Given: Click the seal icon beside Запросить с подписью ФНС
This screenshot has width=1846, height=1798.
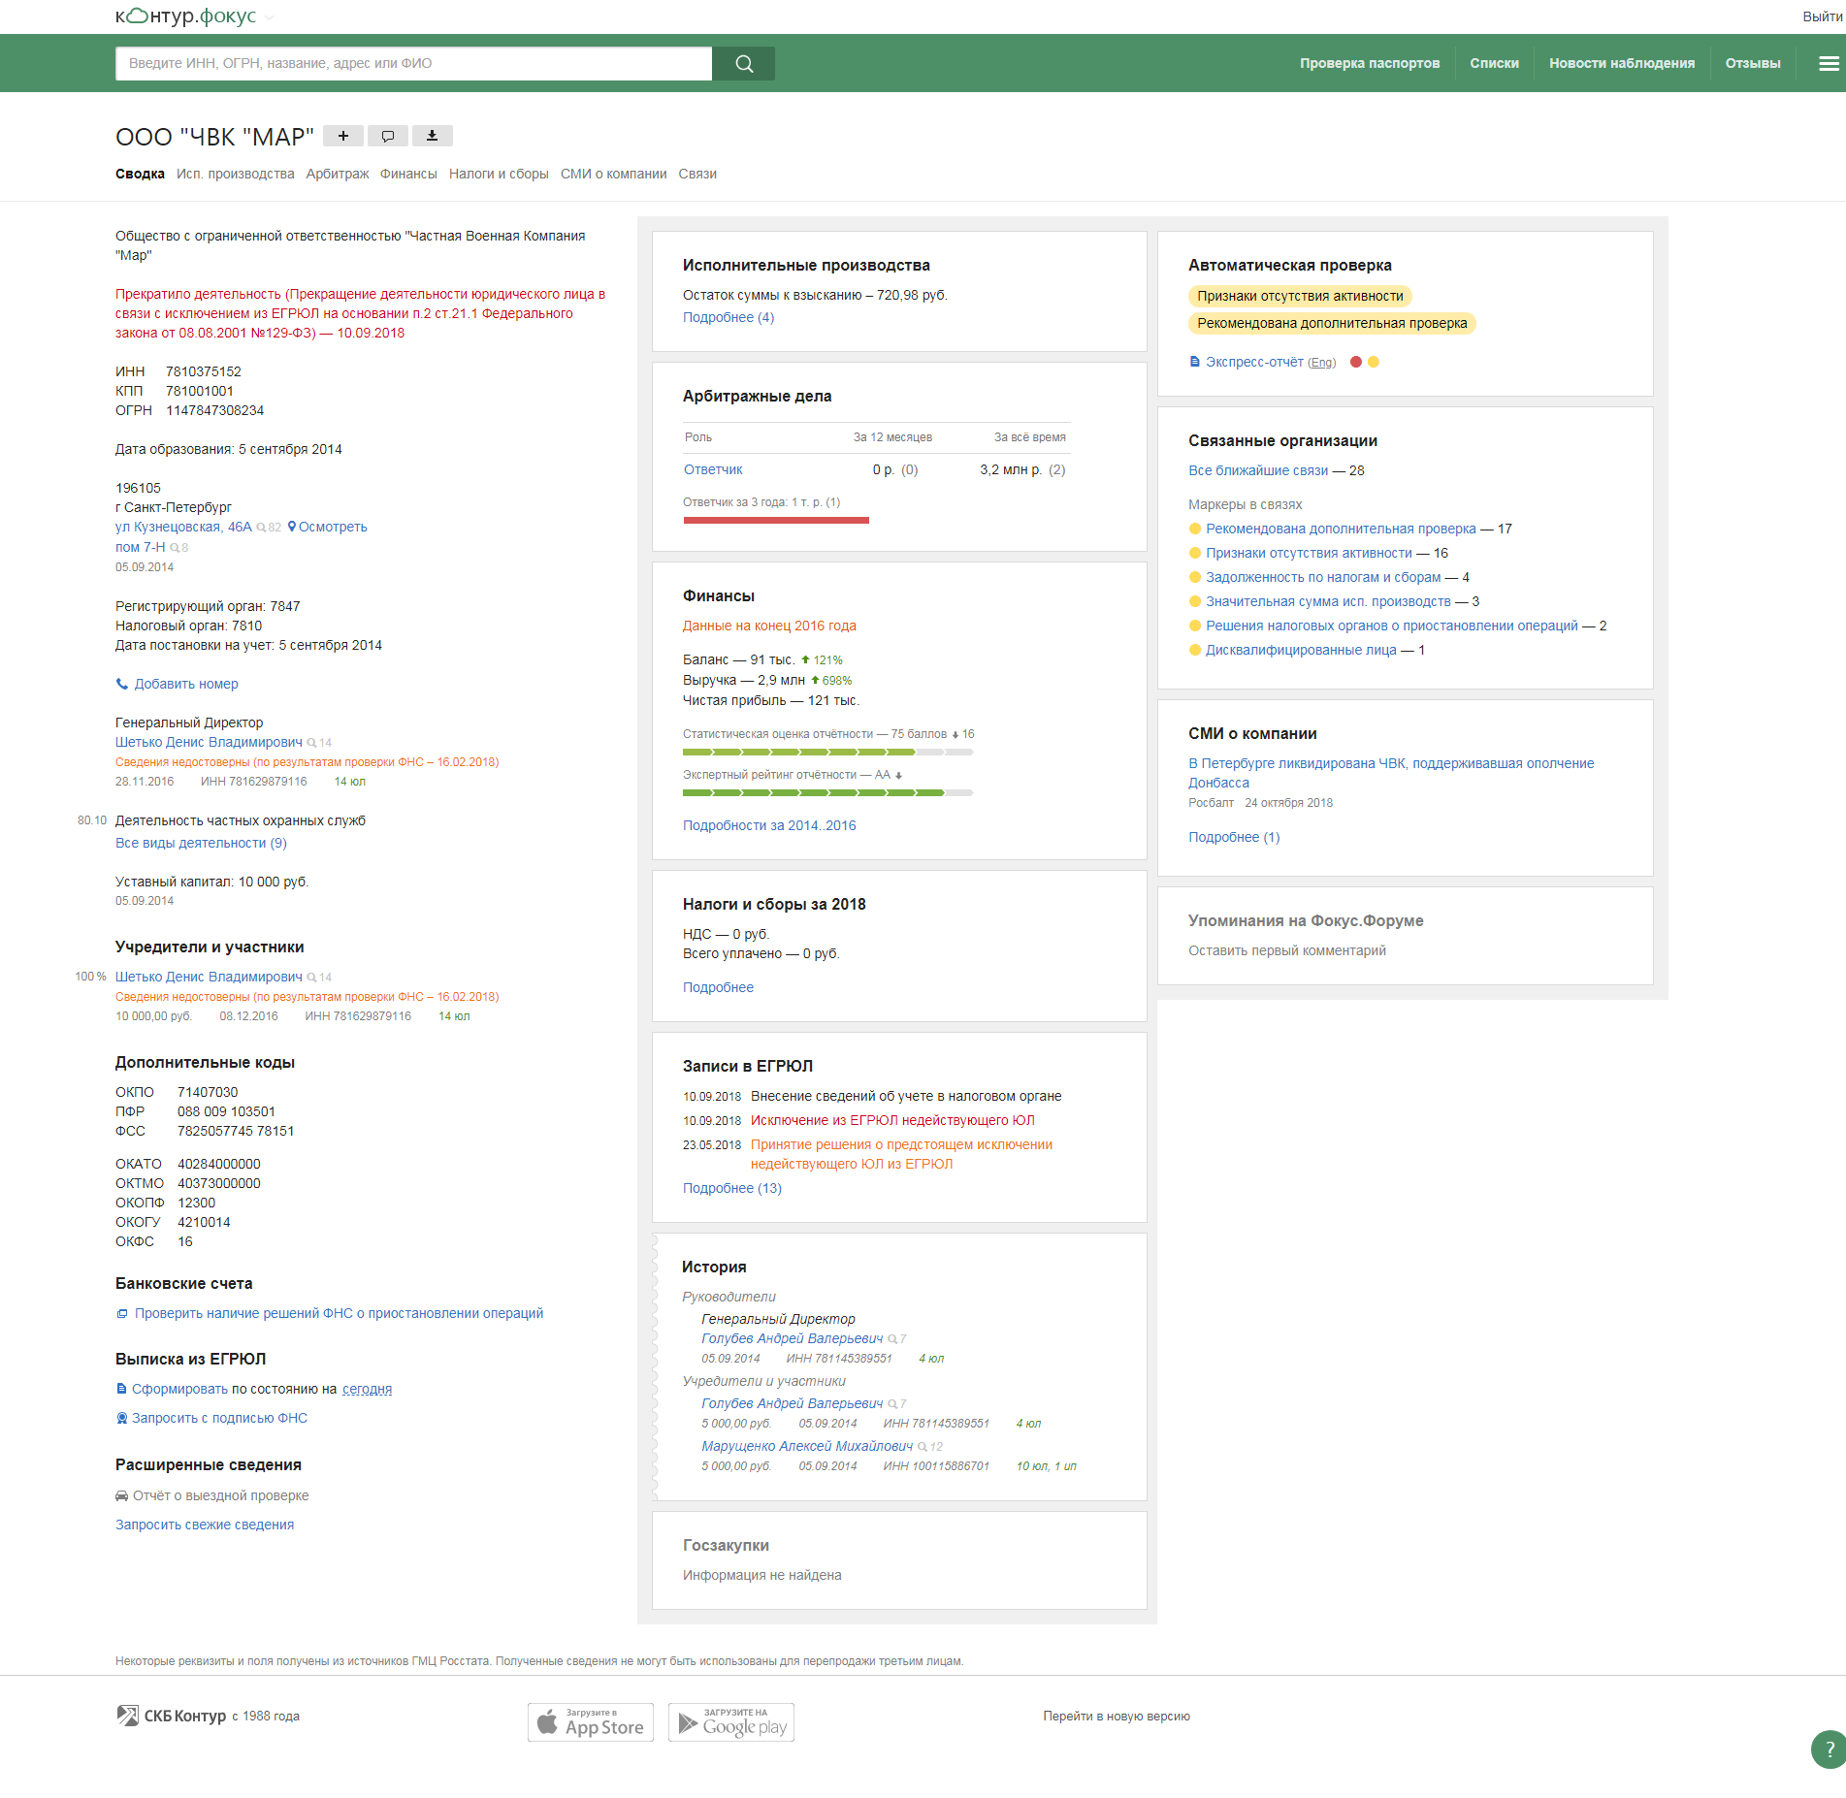Looking at the screenshot, I should [121, 1418].
